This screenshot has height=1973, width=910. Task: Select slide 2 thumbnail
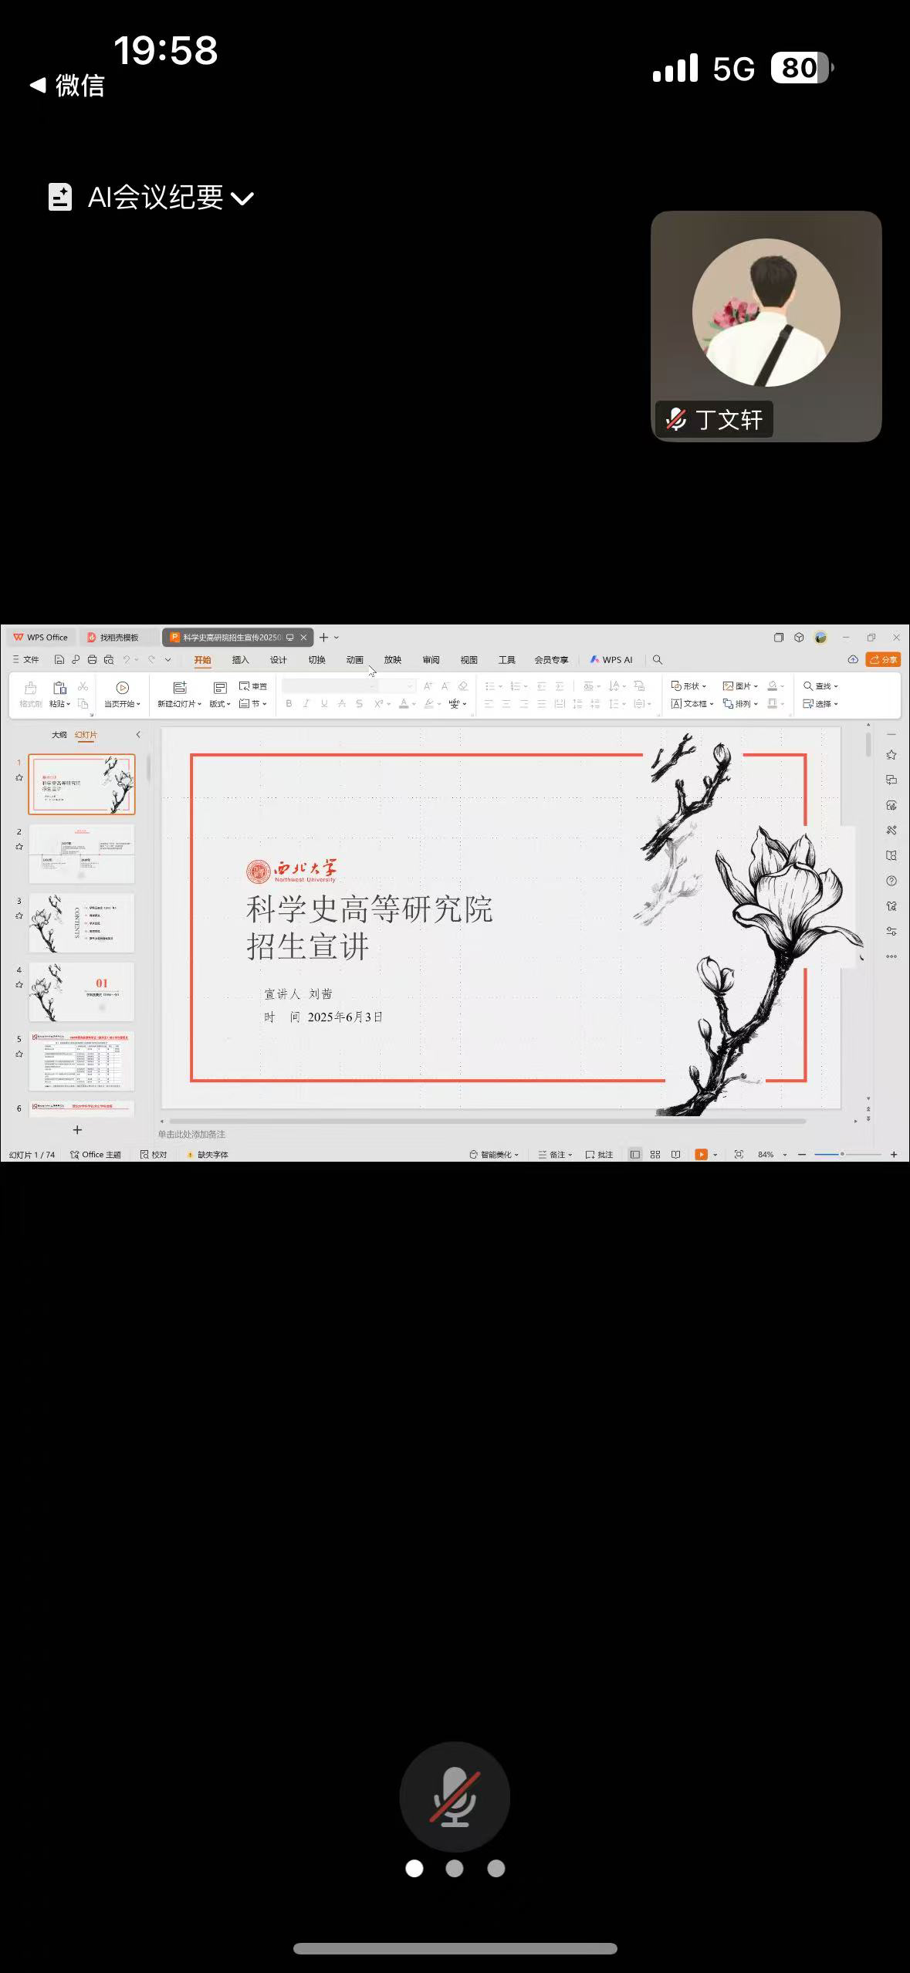82,854
